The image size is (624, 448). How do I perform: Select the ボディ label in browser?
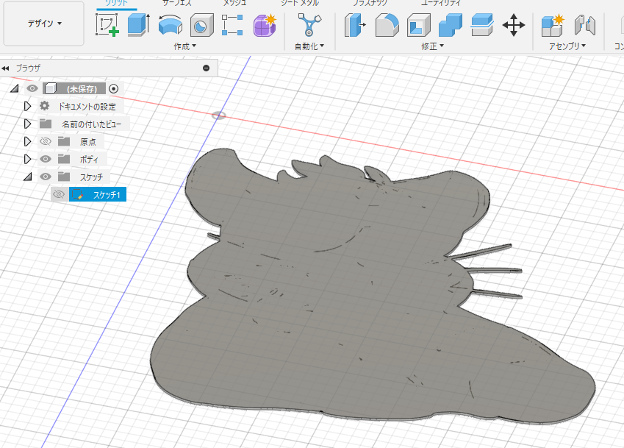tap(89, 160)
